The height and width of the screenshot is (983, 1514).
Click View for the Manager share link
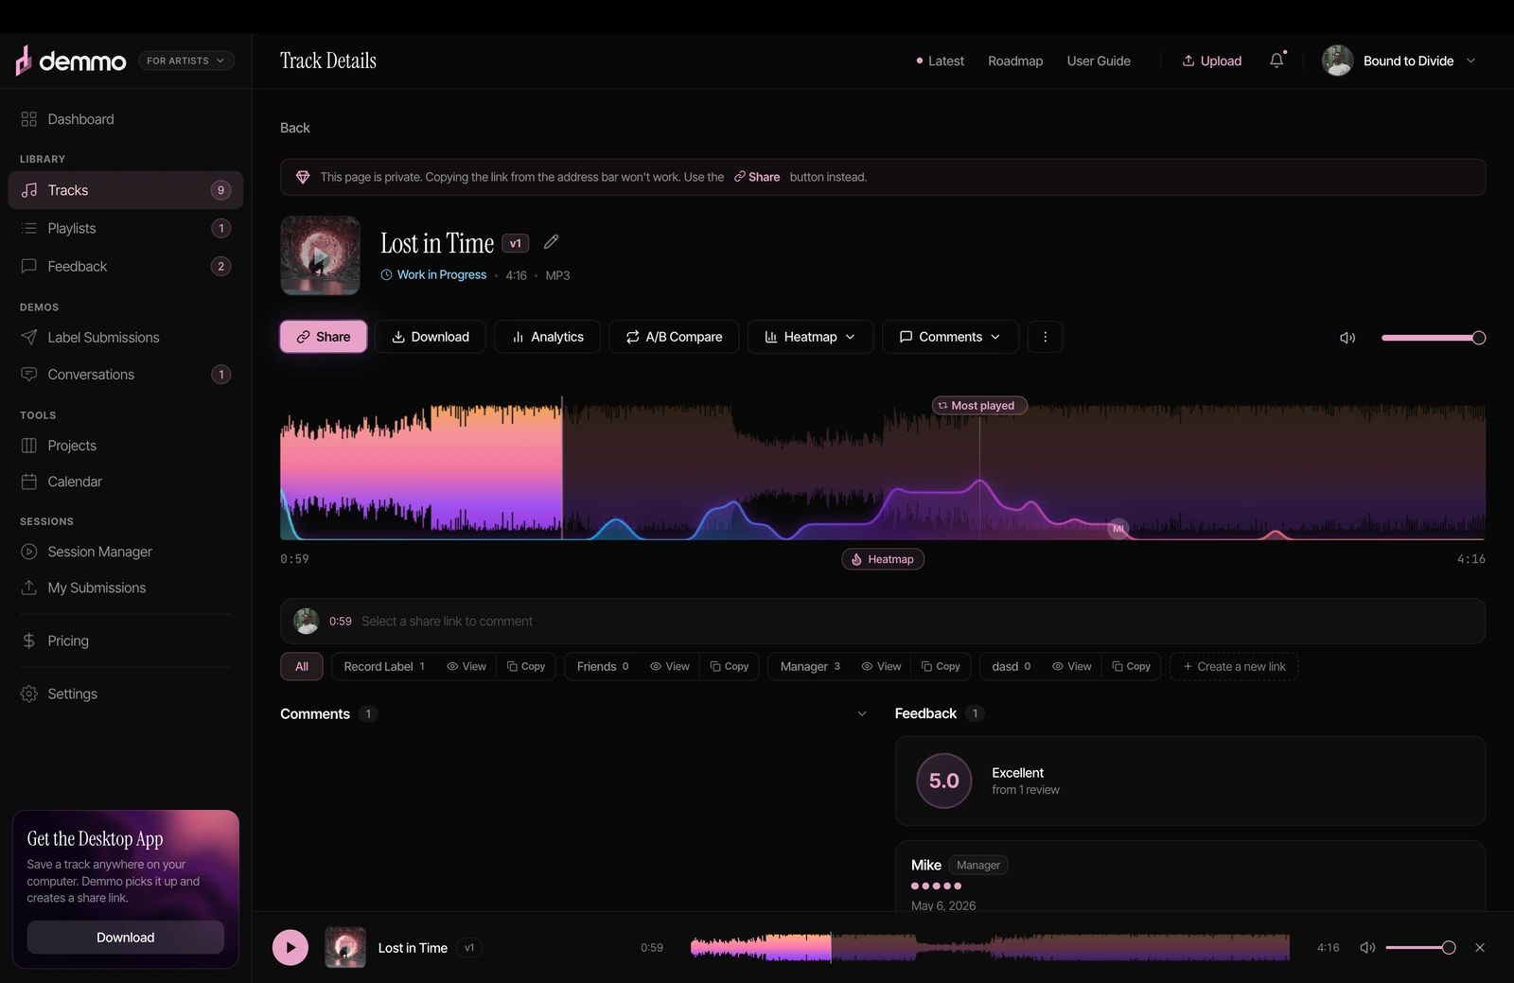[881, 666]
